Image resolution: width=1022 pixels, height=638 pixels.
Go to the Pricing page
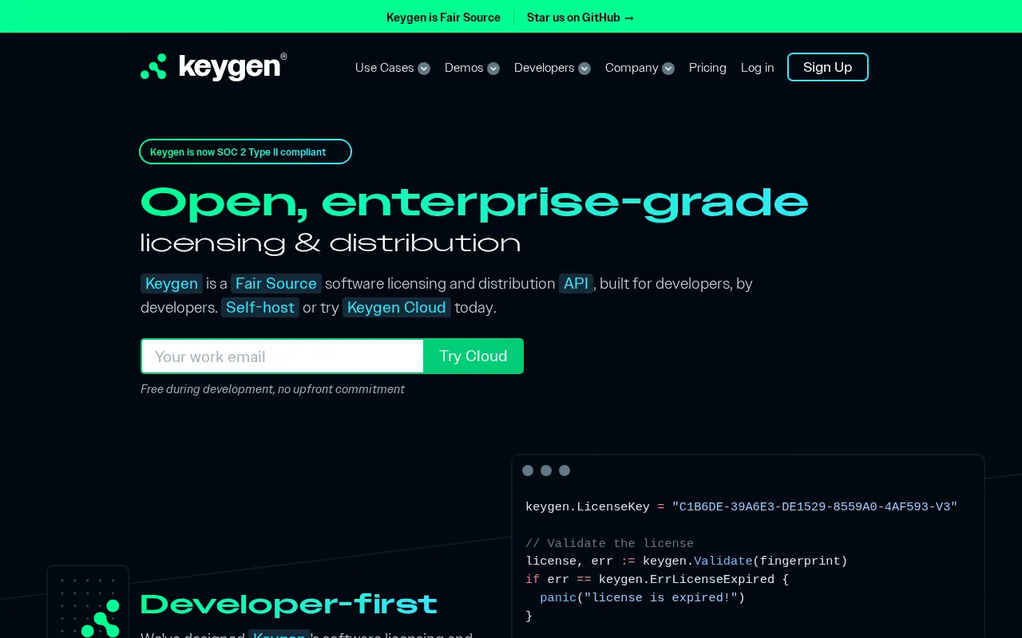point(707,68)
